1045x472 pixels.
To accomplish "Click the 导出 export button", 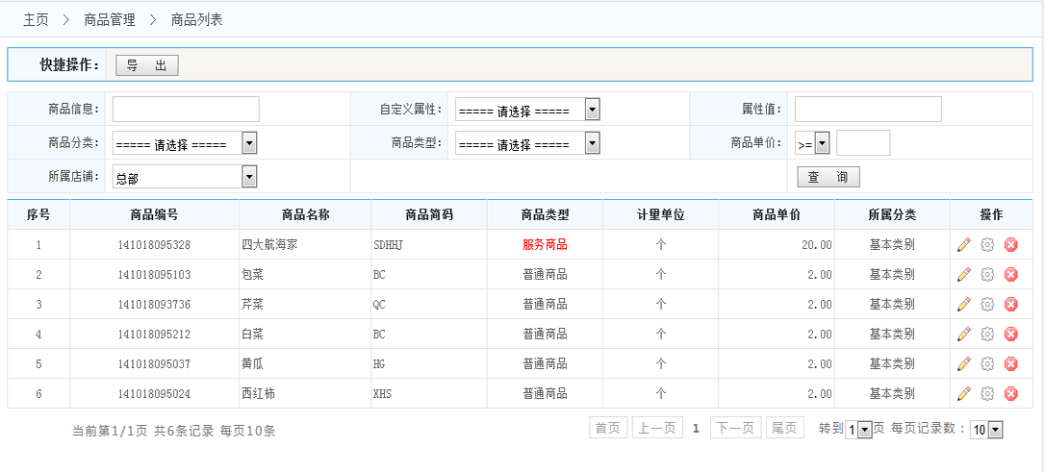I will pyautogui.click(x=146, y=65).
